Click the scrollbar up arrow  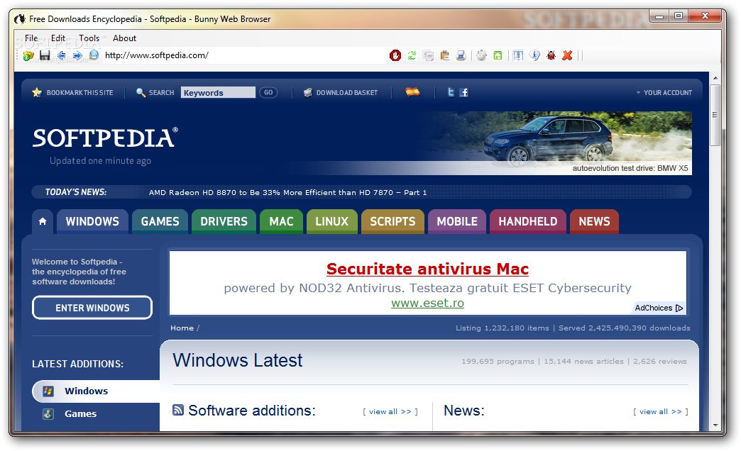[x=715, y=78]
